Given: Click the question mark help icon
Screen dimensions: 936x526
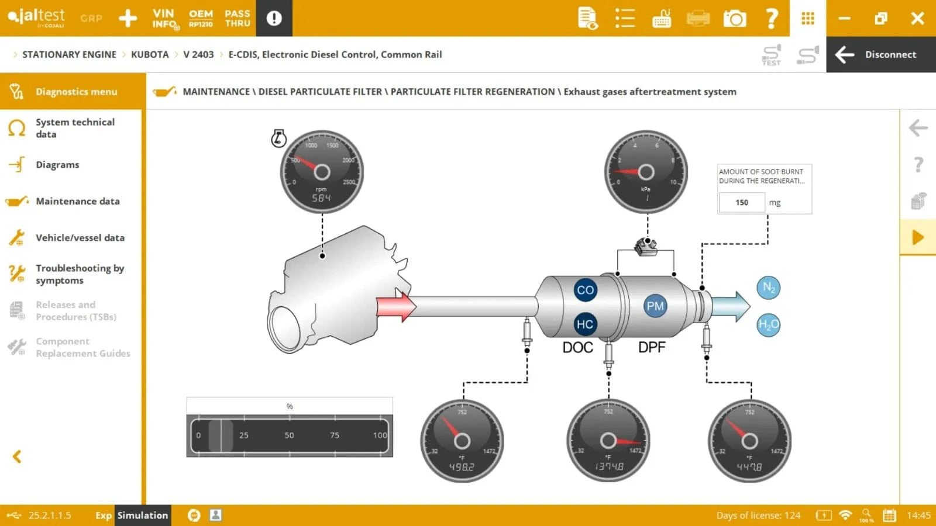Looking at the screenshot, I should 772,19.
